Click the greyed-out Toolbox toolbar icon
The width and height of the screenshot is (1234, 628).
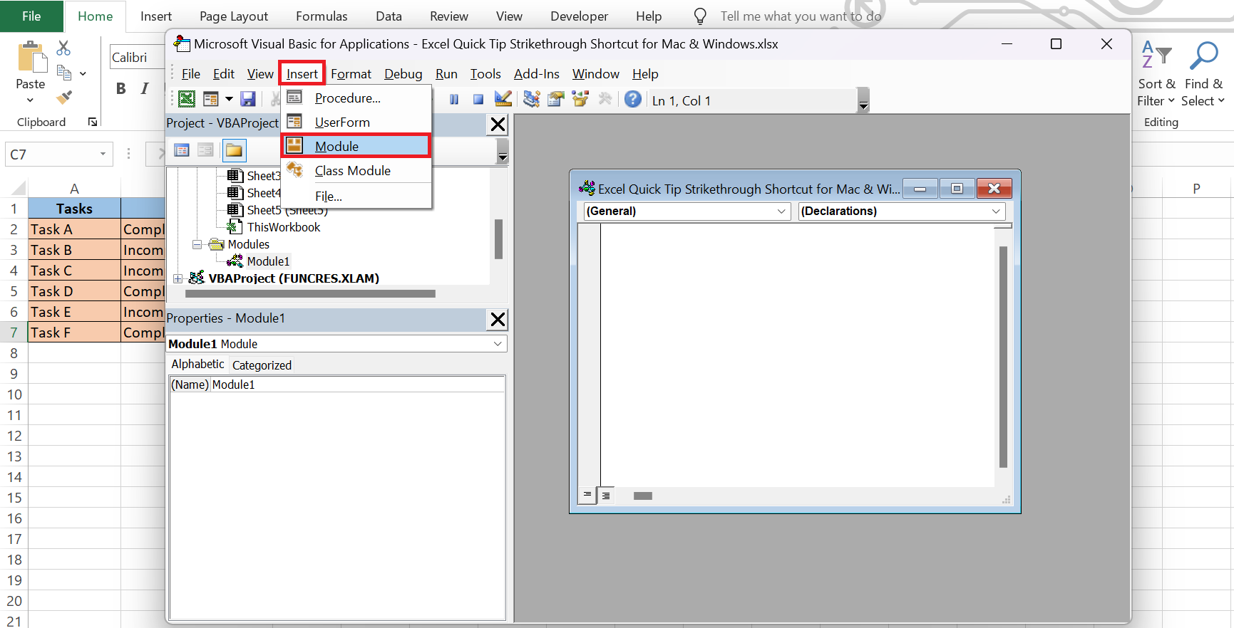[605, 99]
